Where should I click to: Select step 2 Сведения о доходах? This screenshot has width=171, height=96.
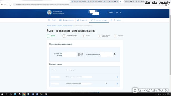[x=70, y=36]
